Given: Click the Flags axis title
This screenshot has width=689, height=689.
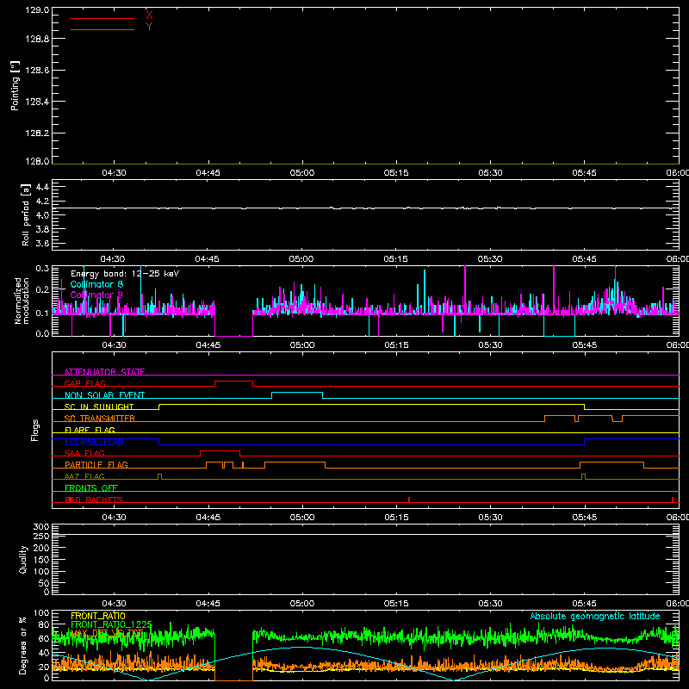Looking at the screenshot, I should [35, 430].
